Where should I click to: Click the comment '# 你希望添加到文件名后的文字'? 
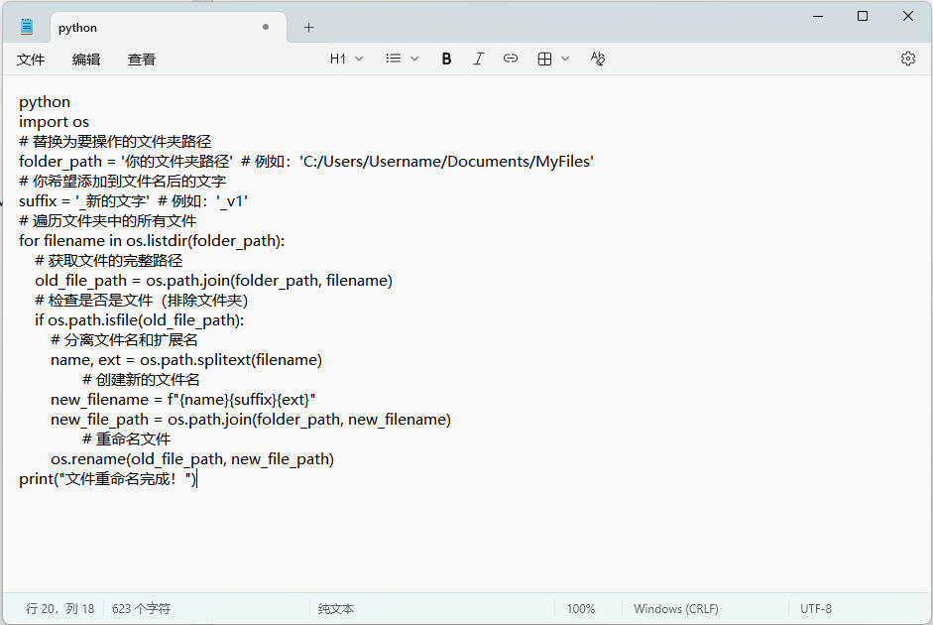pos(123,181)
